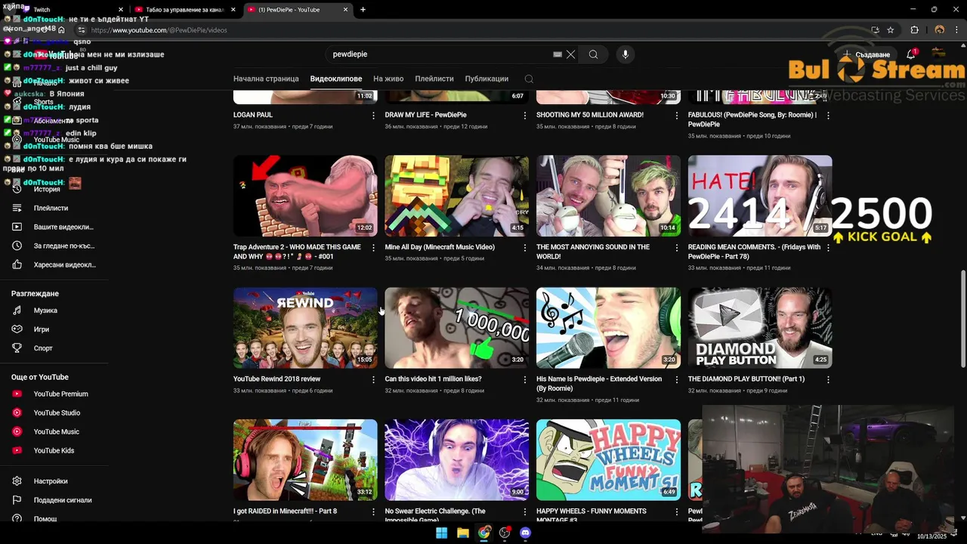Screen dimensions: 967x544
Task: Open Mine All Day (Minecraft Music Video) title
Action: 440,247
